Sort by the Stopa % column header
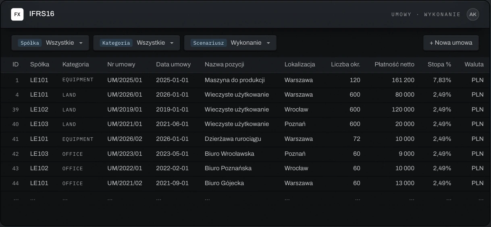This screenshot has height=227, width=491. [x=439, y=64]
